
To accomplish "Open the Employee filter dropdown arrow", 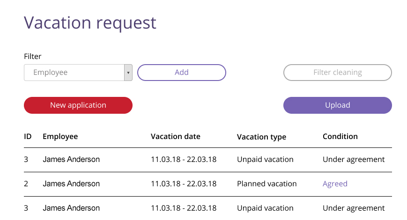I will click(x=128, y=73).
